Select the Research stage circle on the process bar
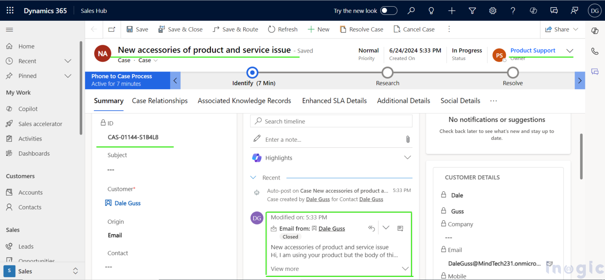605x280 pixels. (387, 73)
